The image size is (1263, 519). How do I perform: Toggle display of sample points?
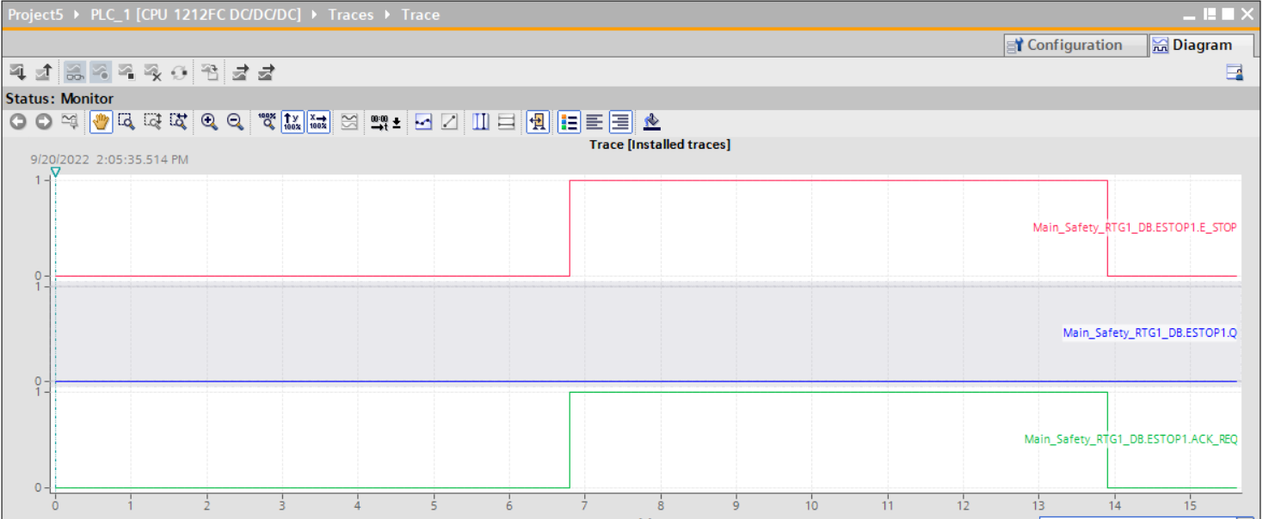coord(423,122)
